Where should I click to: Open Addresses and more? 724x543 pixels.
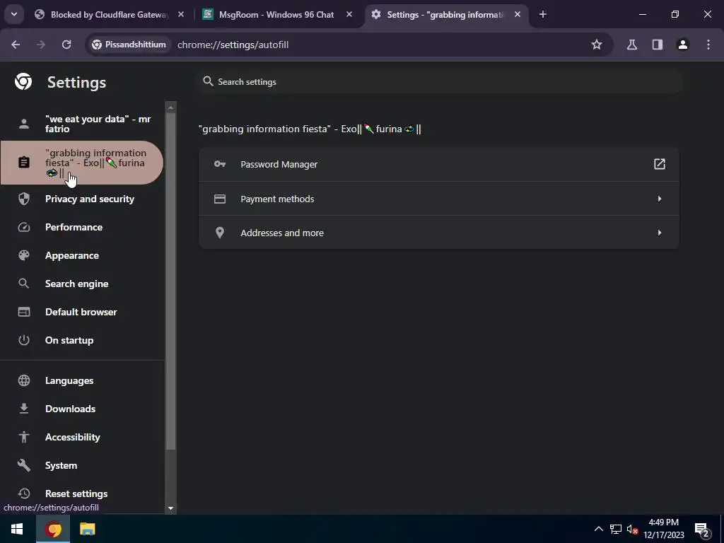438,233
